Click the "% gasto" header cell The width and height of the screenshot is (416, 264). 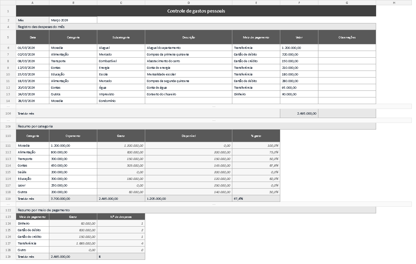(256, 136)
